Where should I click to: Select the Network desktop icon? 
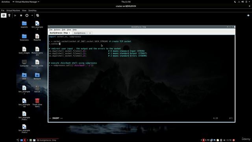click(x=37, y=76)
